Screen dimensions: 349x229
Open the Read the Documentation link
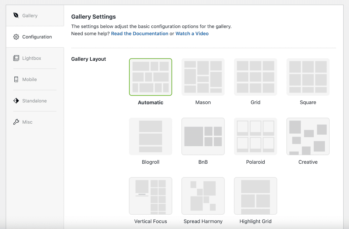point(139,33)
